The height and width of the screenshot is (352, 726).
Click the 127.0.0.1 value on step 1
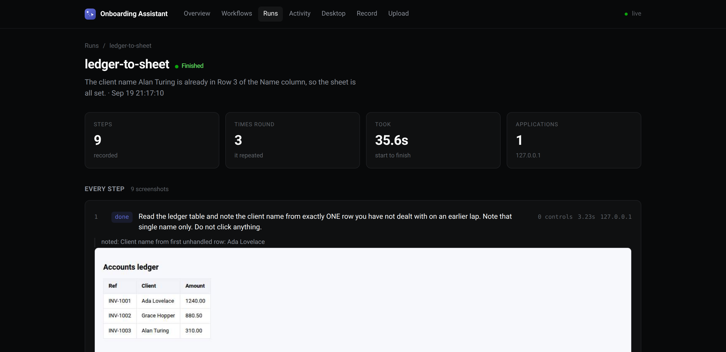pos(616,217)
